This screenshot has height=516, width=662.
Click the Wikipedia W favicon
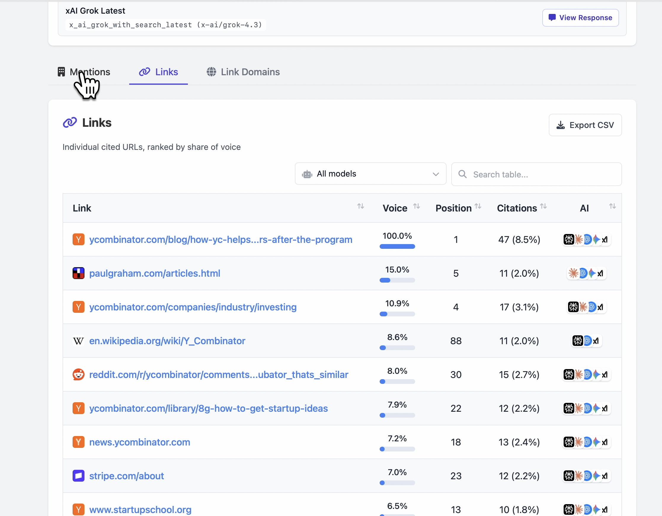(79, 341)
